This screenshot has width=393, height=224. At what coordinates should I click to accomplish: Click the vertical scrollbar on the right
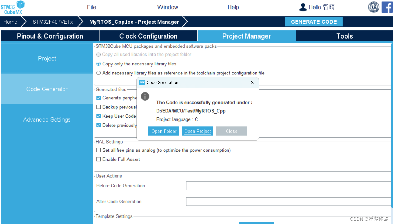(392, 125)
